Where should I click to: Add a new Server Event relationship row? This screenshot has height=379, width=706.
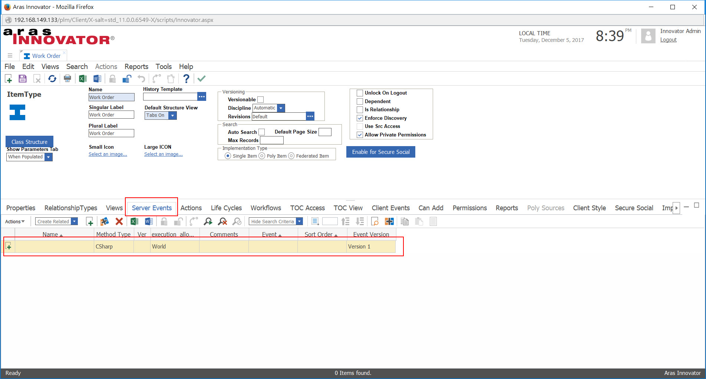click(x=89, y=222)
